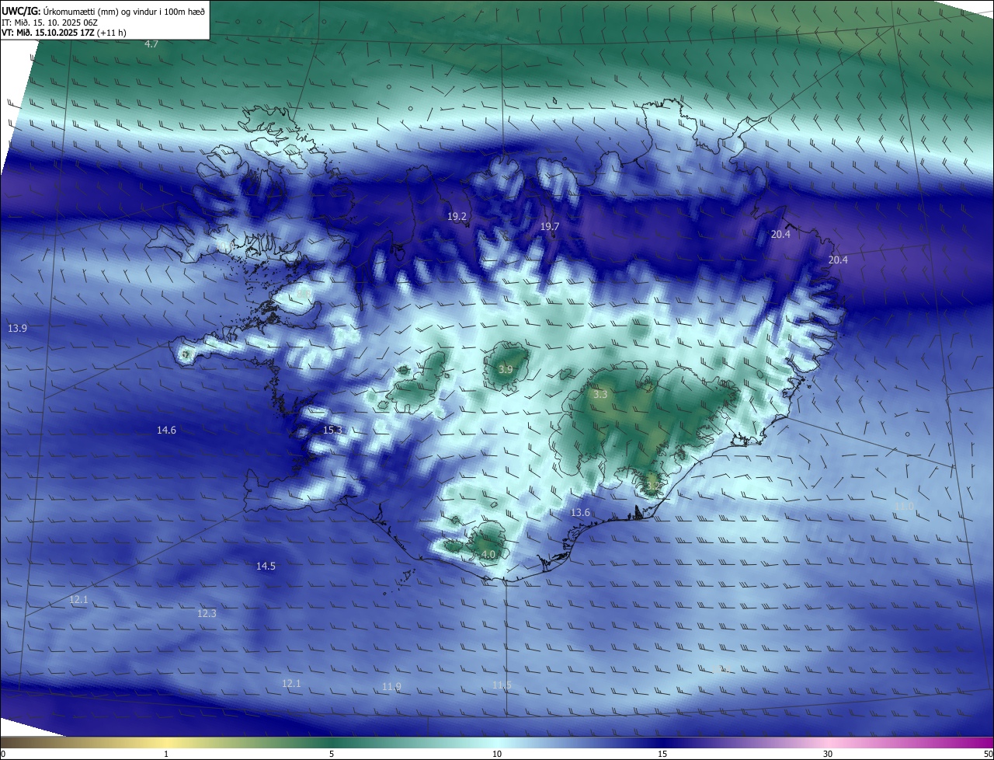Click the 14.6 value label

click(x=166, y=431)
